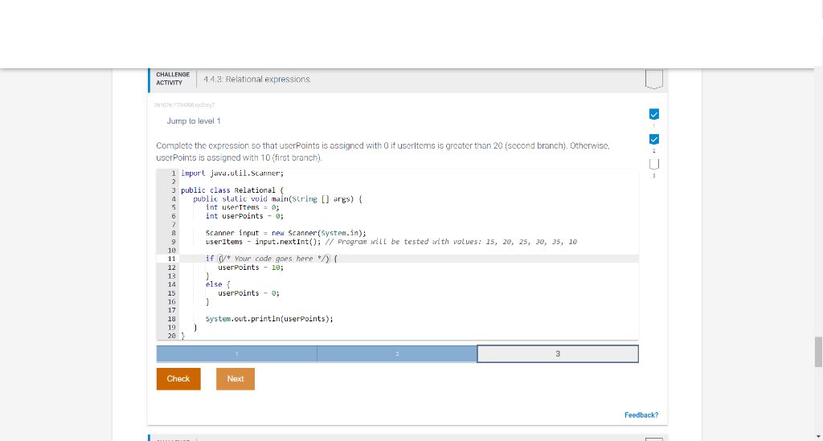Click the page vertical scrollbar thumb

point(818,353)
